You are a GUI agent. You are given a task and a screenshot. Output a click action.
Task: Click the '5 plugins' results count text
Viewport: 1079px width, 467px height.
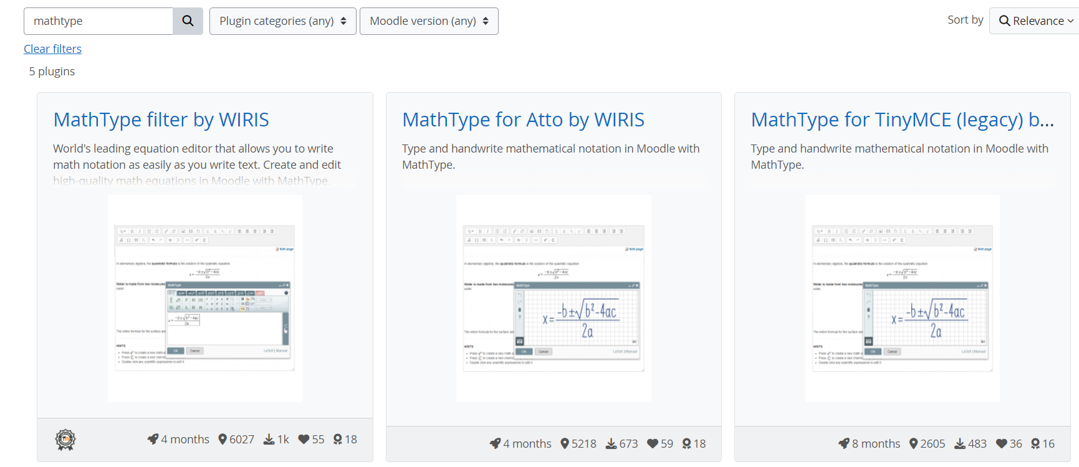pyautogui.click(x=52, y=72)
